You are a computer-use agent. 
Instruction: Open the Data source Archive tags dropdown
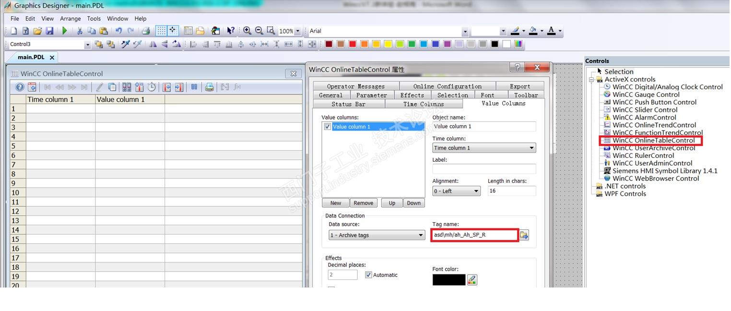377,235
